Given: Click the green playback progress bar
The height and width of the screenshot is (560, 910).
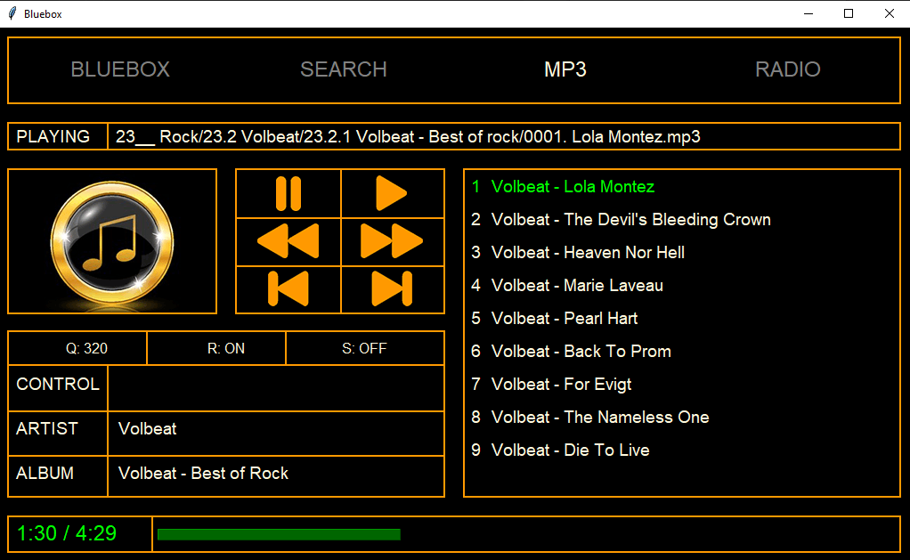Looking at the screenshot, I should pyautogui.click(x=279, y=534).
